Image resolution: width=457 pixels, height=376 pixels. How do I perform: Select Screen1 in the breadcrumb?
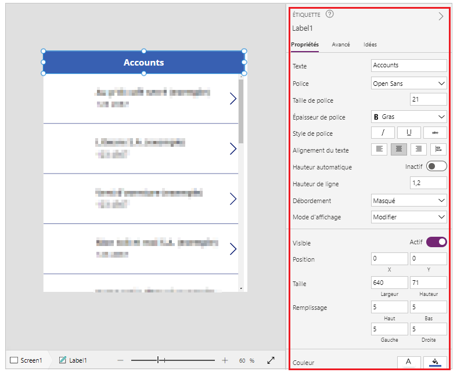[x=26, y=360]
